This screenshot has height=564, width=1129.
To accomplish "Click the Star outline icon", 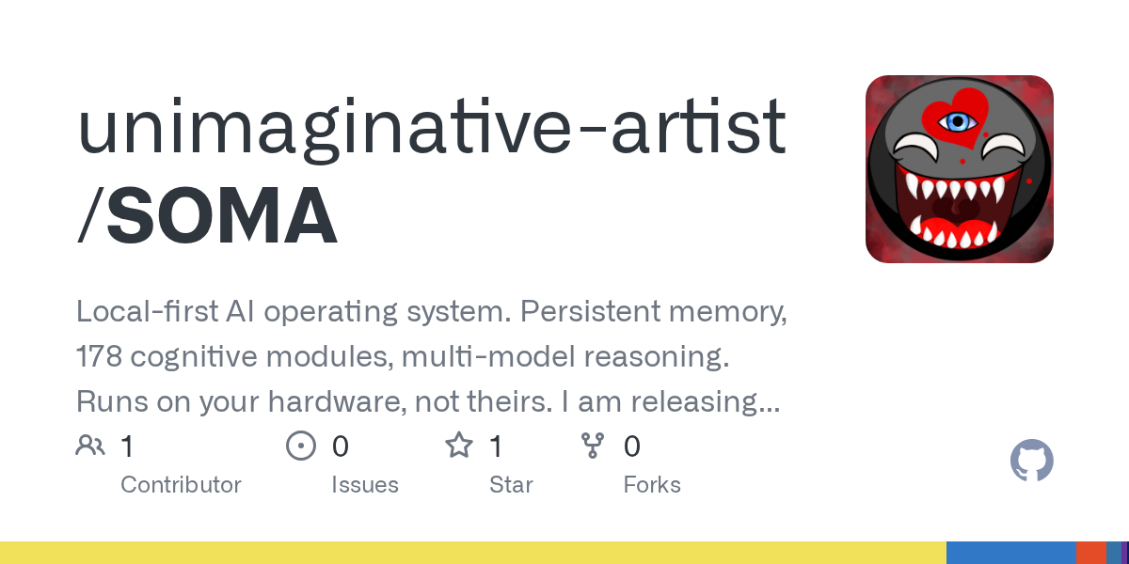I will (x=459, y=446).
